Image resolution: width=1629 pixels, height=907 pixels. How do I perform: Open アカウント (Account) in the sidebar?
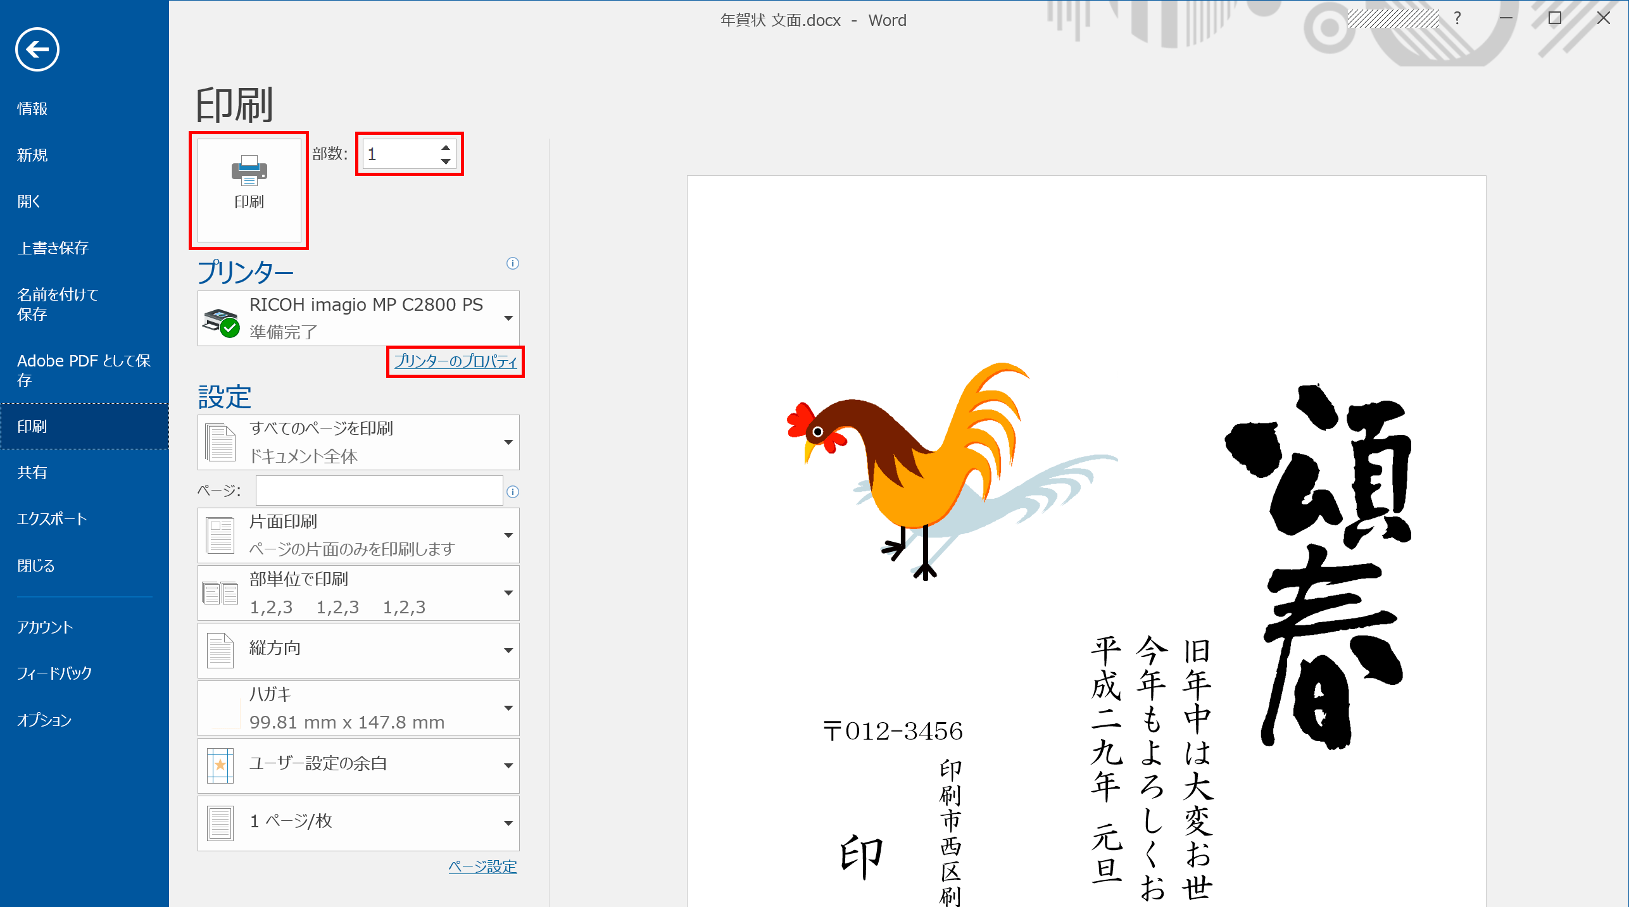[x=84, y=627]
